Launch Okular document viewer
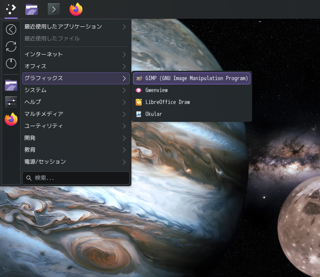320x277 pixels. (x=192, y=114)
